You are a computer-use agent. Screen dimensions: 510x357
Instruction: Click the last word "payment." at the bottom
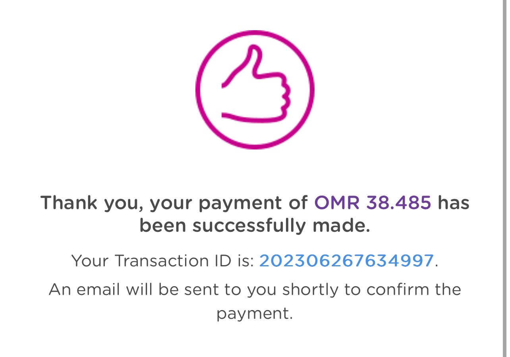(x=255, y=313)
